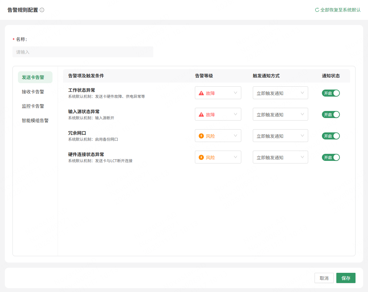Select the 监控卡告警 tab
Screen dimensions: 368x292
33,106
